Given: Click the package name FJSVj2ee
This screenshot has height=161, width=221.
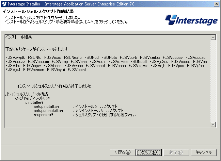Looking at the screenshot, I should pos(195,66).
